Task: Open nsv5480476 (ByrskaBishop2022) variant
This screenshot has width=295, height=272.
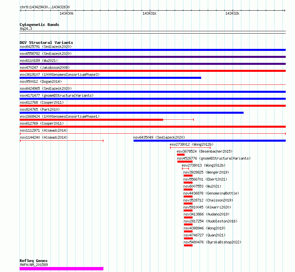Action: tap(212, 242)
